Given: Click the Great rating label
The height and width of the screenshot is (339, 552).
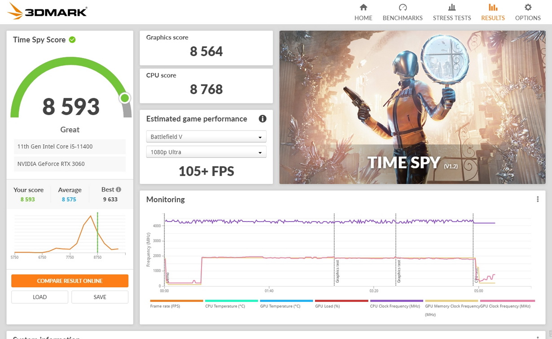Looking at the screenshot, I should 70,130.
